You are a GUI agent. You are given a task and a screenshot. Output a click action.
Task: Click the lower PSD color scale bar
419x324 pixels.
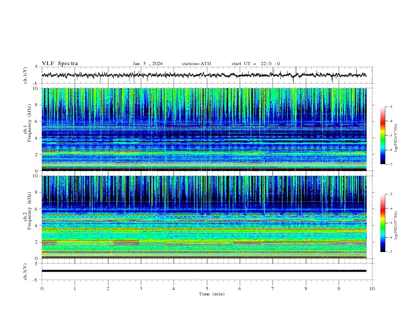383,222
